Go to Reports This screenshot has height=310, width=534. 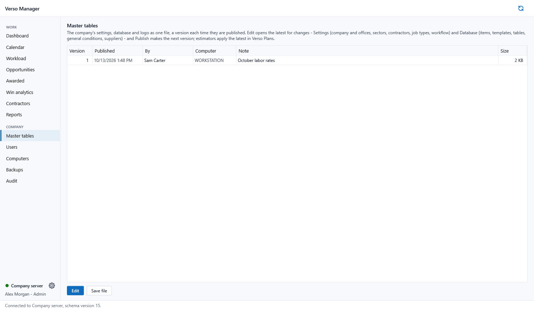[30, 115]
